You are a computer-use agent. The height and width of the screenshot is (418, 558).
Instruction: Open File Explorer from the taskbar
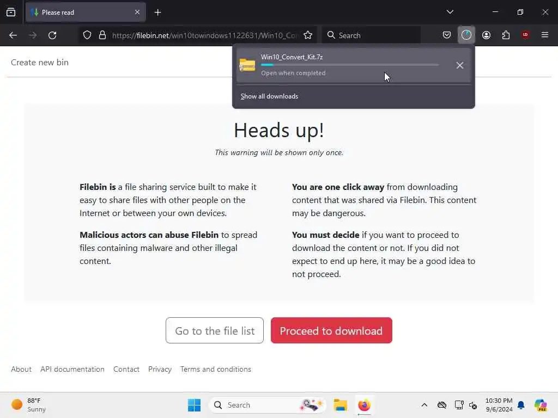point(340,405)
